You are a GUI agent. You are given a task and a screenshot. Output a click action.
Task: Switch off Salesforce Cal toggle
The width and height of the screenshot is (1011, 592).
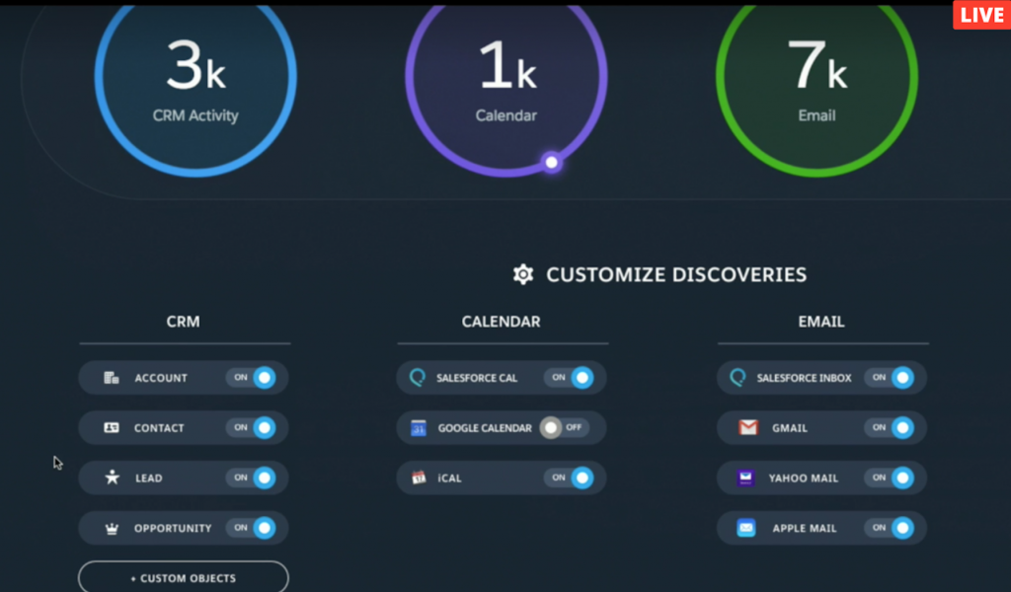tap(570, 378)
